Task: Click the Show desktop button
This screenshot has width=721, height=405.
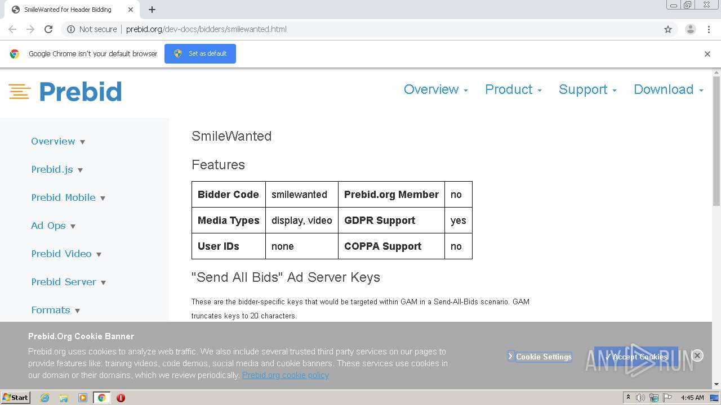Action: pos(715,398)
